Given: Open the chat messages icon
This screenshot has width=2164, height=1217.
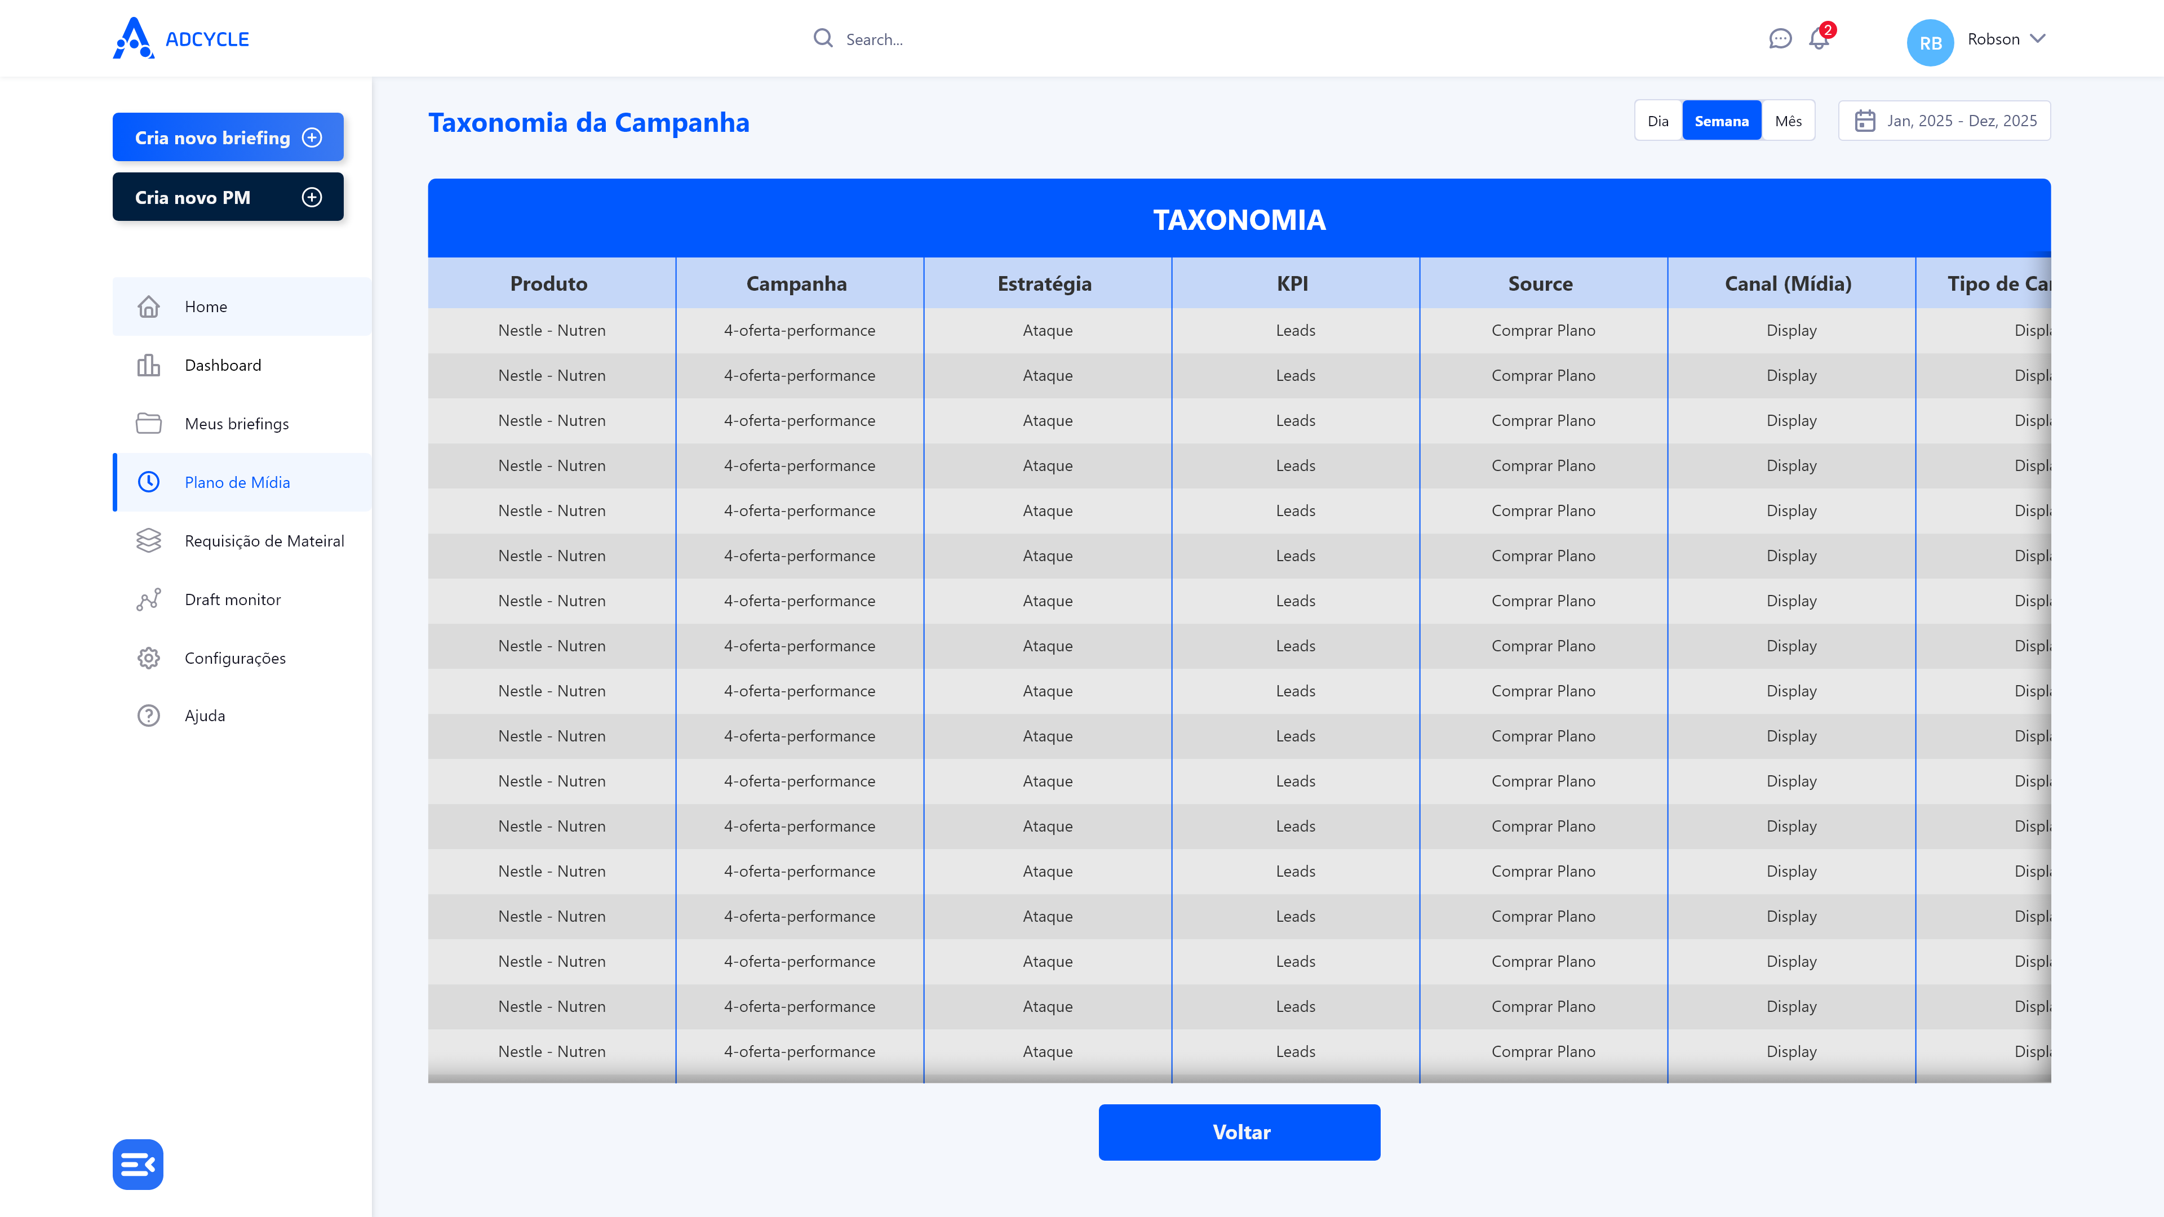Looking at the screenshot, I should pos(1779,39).
